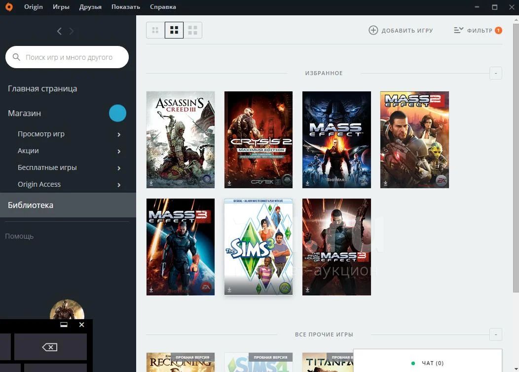Click the library vertical scrollbar
Image resolution: width=519 pixels, height=372 pixels.
(516, 158)
